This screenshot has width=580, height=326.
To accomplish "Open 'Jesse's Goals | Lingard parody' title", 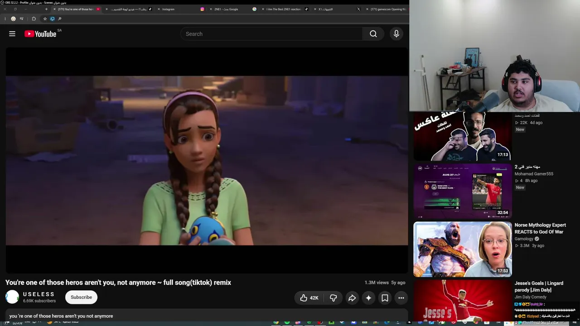I will [539, 287].
